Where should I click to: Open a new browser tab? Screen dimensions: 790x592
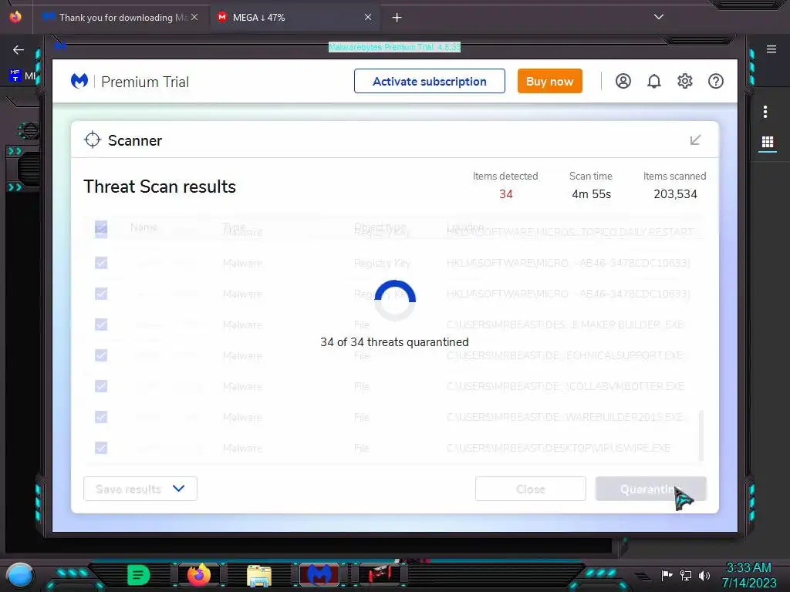coord(397,18)
